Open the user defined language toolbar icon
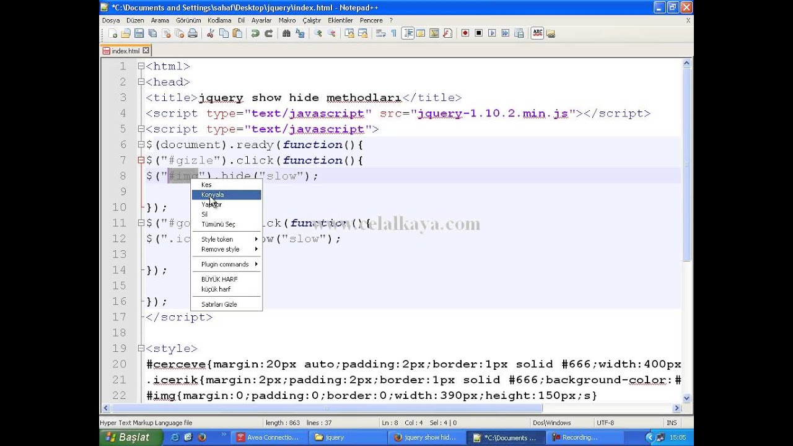This screenshot has height=446, width=793. [x=421, y=33]
